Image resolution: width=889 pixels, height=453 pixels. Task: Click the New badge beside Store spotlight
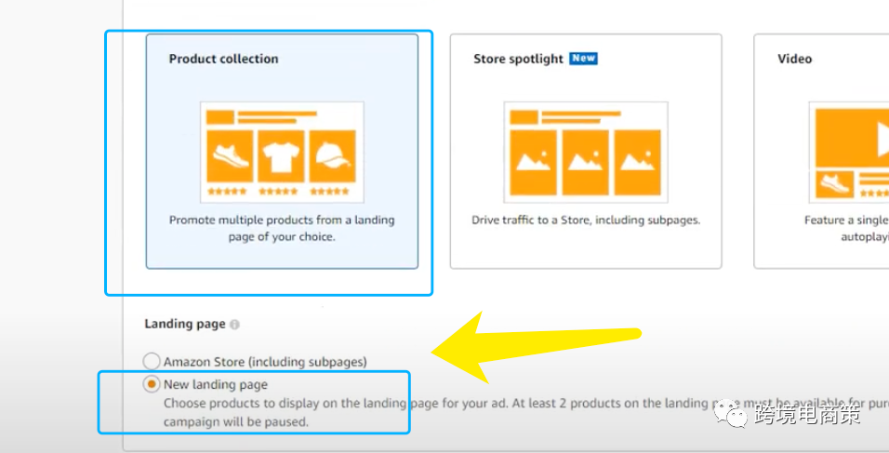click(x=583, y=59)
